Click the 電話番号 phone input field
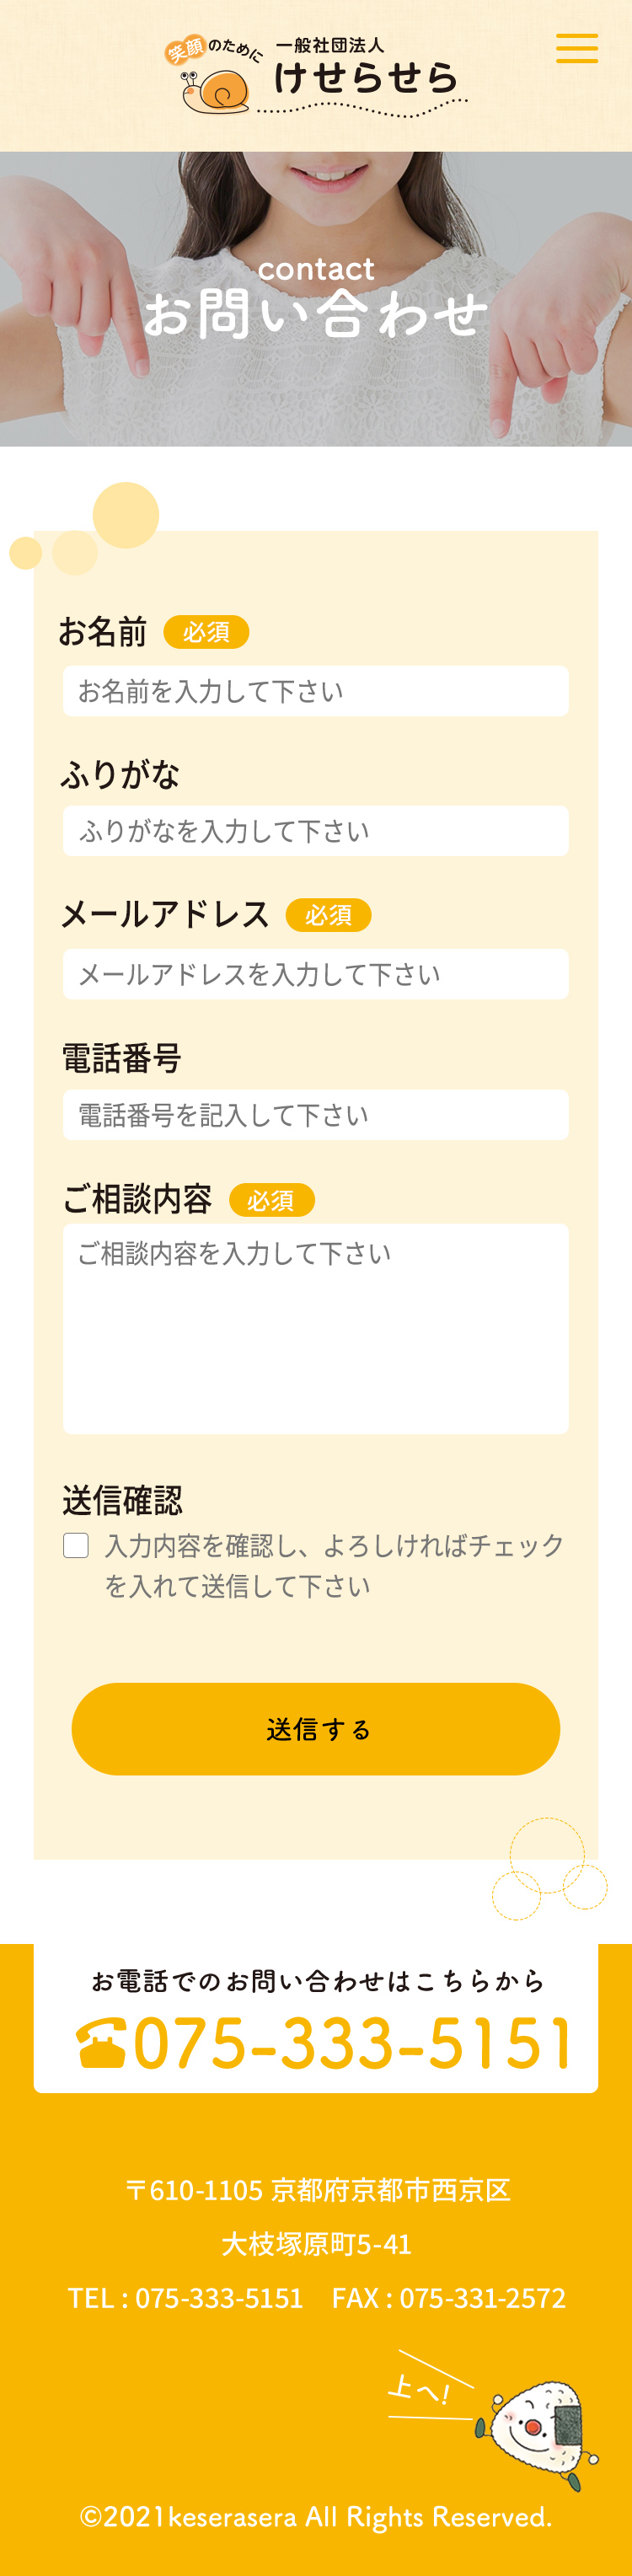Image resolution: width=632 pixels, height=2576 pixels. (x=316, y=1115)
